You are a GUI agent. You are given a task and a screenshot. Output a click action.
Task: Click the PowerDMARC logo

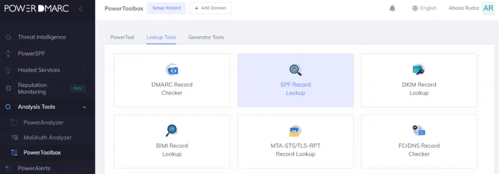37,9
